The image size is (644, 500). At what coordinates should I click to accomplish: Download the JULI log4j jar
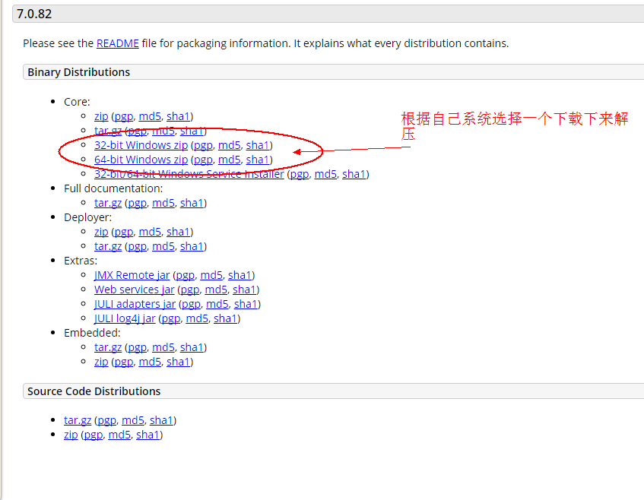tap(125, 318)
